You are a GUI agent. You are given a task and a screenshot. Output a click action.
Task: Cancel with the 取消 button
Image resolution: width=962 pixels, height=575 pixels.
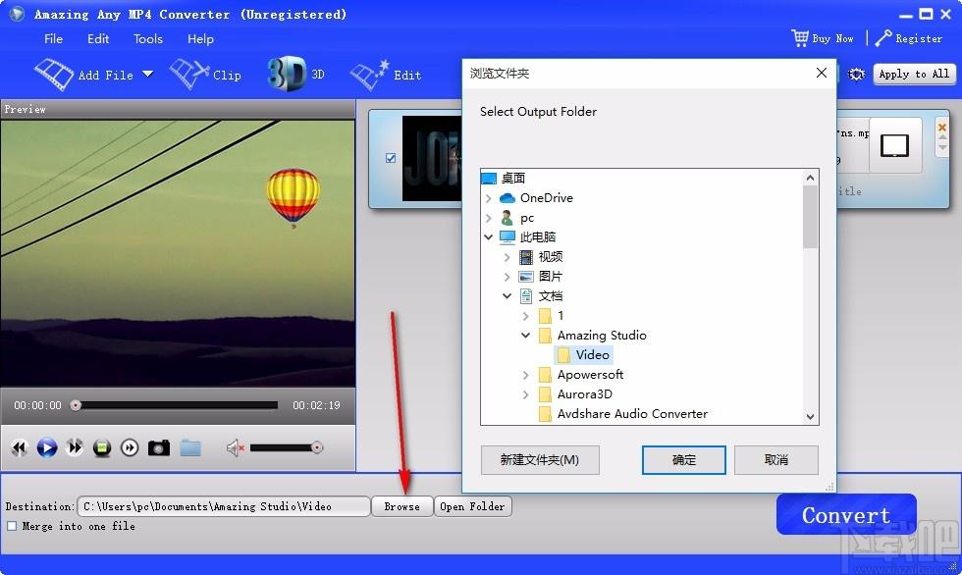pos(776,460)
